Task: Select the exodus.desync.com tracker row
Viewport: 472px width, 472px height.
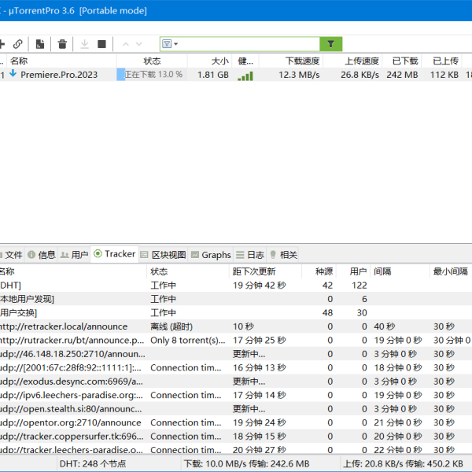Action: coord(236,382)
